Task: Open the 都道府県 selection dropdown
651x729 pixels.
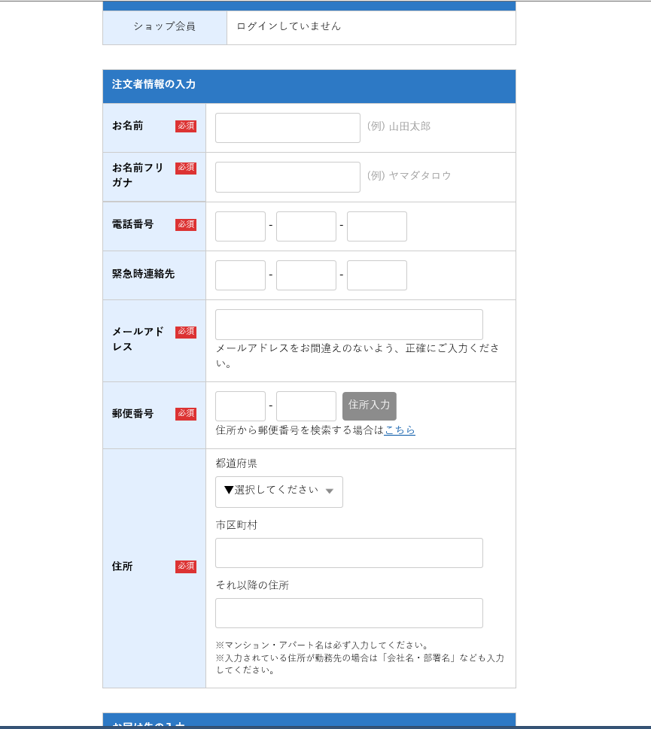Action: [278, 492]
